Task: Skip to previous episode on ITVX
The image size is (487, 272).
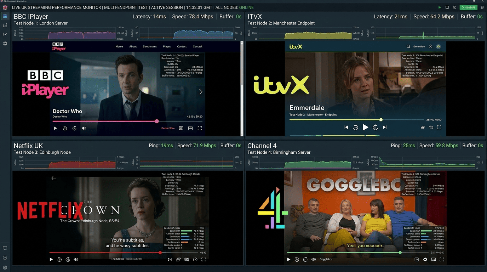Action: (x=346, y=127)
